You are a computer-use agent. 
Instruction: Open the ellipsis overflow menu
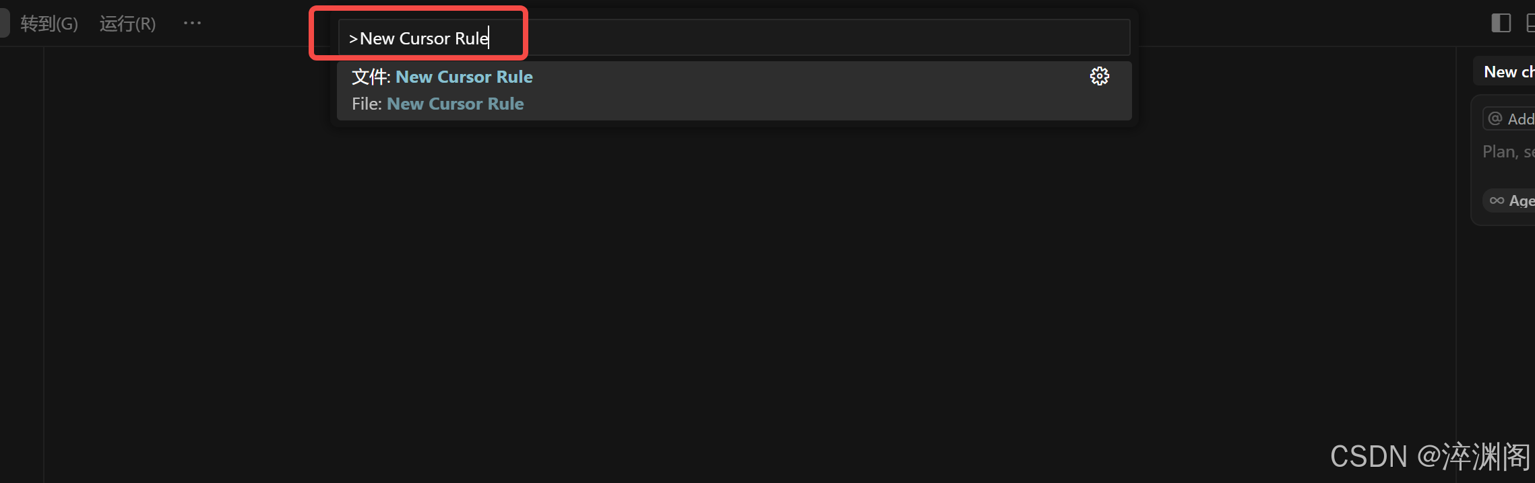point(192,23)
